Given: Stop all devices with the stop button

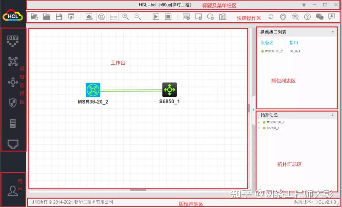Looking at the screenshot, I should pos(168,17).
